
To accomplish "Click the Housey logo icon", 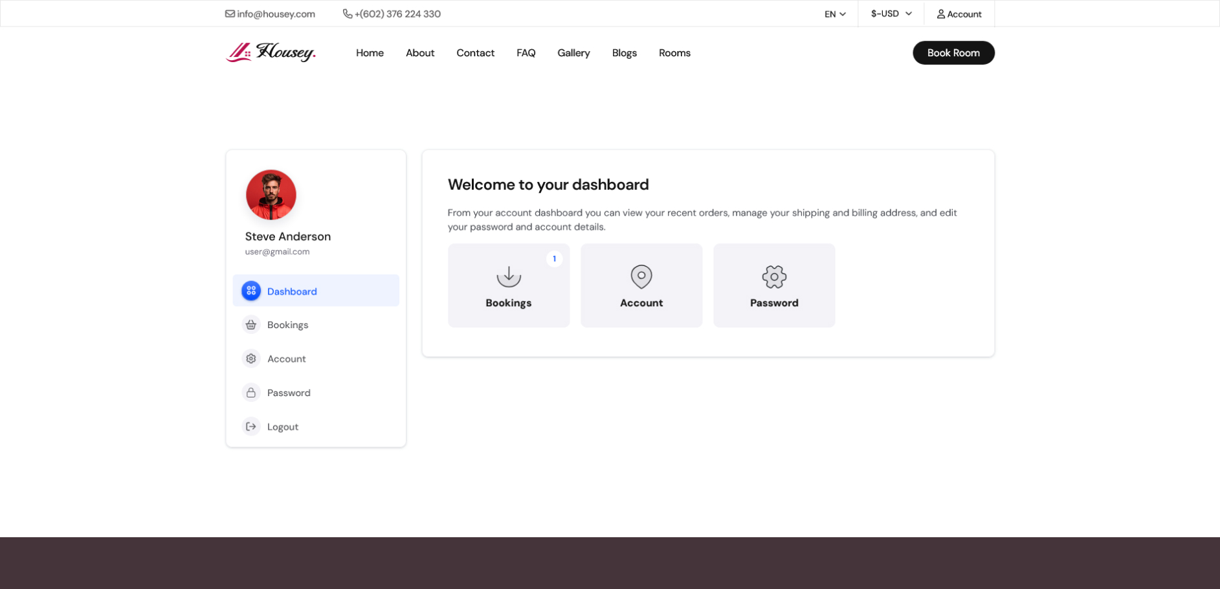I will point(239,52).
